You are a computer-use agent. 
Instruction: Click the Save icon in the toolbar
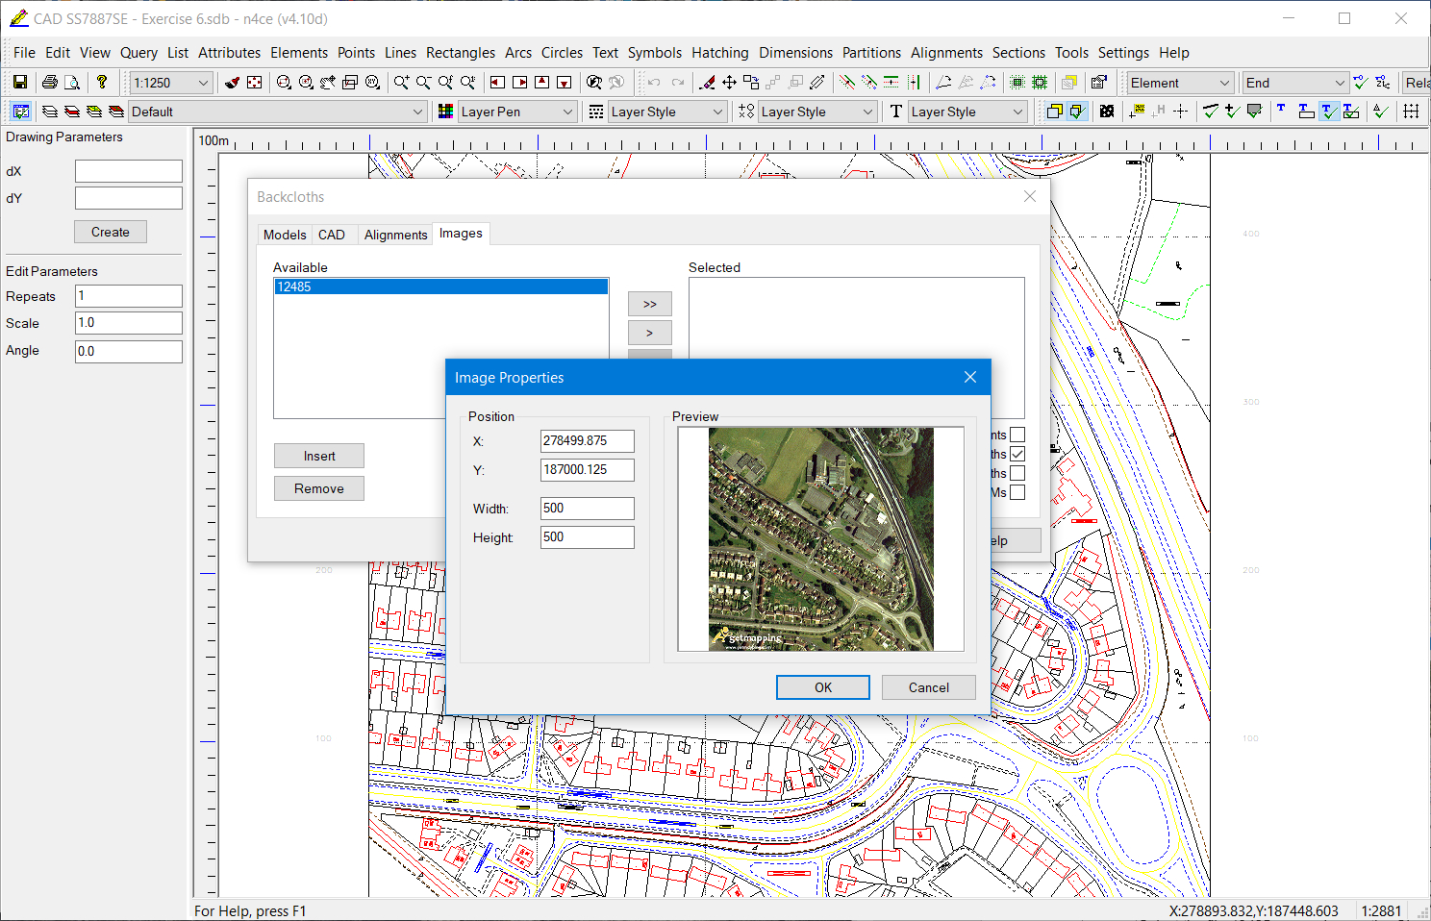tap(19, 83)
